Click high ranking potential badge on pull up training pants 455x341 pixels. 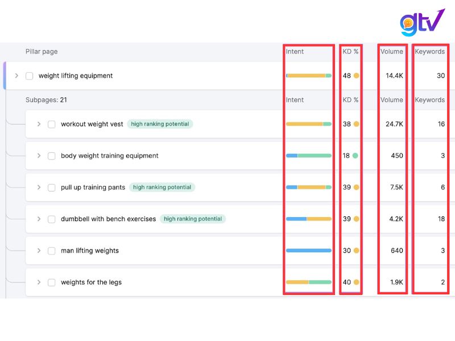pyautogui.click(x=164, y=187)
